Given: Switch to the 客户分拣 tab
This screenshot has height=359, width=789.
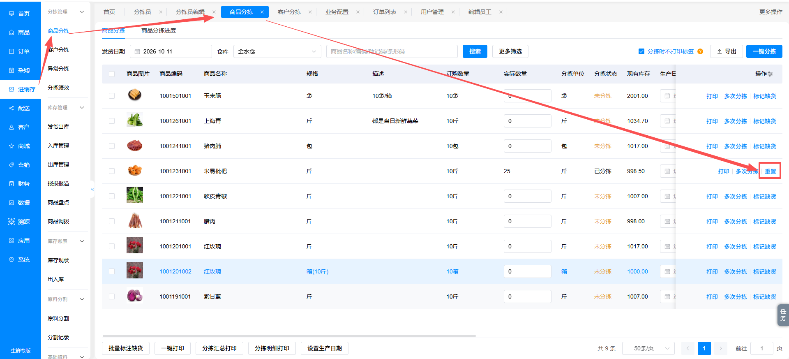Looking at the screenshot, I should pos(289,12).
